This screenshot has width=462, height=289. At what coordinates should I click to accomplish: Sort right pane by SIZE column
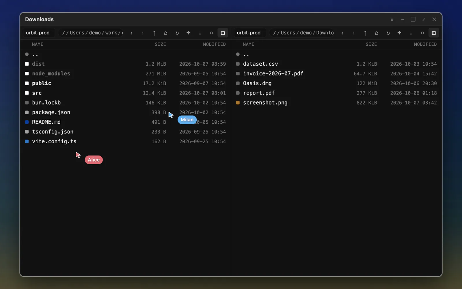click(x=371, y=44)
